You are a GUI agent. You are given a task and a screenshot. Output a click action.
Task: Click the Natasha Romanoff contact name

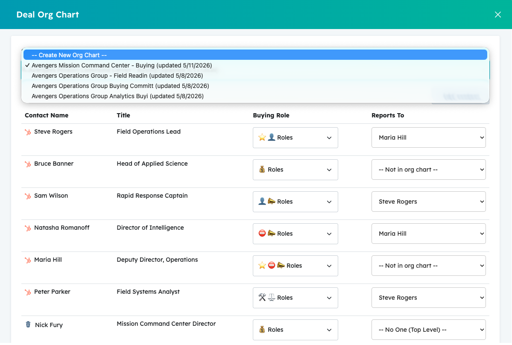tap(62, 228)
